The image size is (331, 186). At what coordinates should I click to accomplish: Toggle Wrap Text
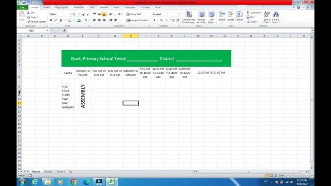click(x=133, y=14)
